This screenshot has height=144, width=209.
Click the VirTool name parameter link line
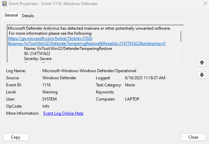point(87,44)
